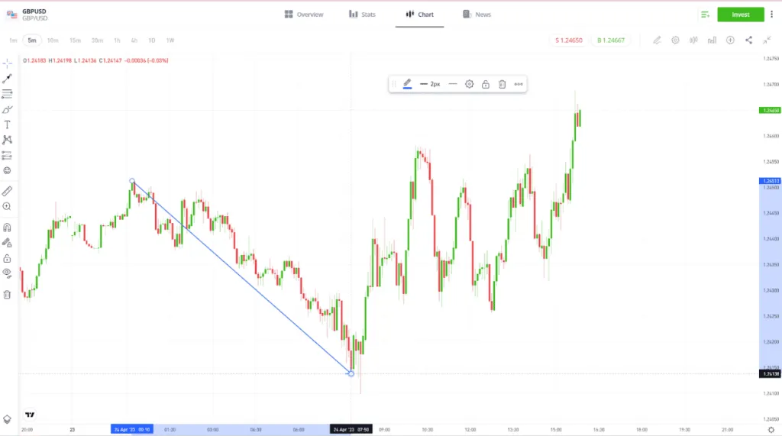782x436 pixels.
Task: Open the emoji sticker tool
Action: pyautogui.click(x=7, y=170)
